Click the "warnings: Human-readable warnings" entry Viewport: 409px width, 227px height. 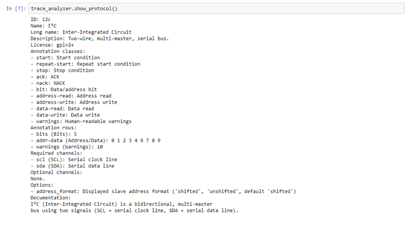click(x=83, y=121)
